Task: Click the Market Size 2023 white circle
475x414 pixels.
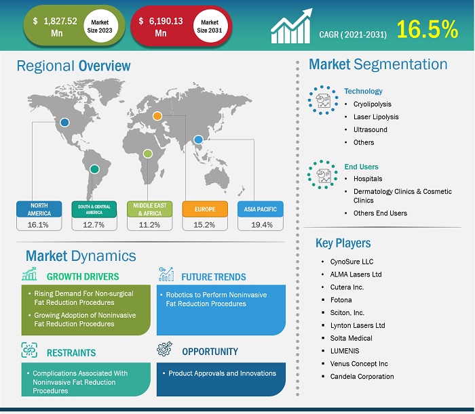Action: [x=100, y=26]
